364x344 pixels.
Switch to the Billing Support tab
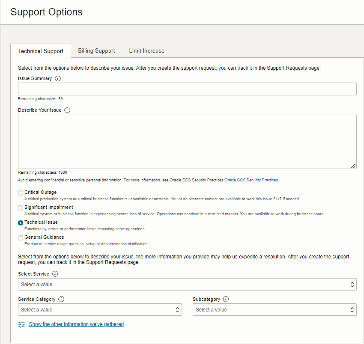point(96,51)
